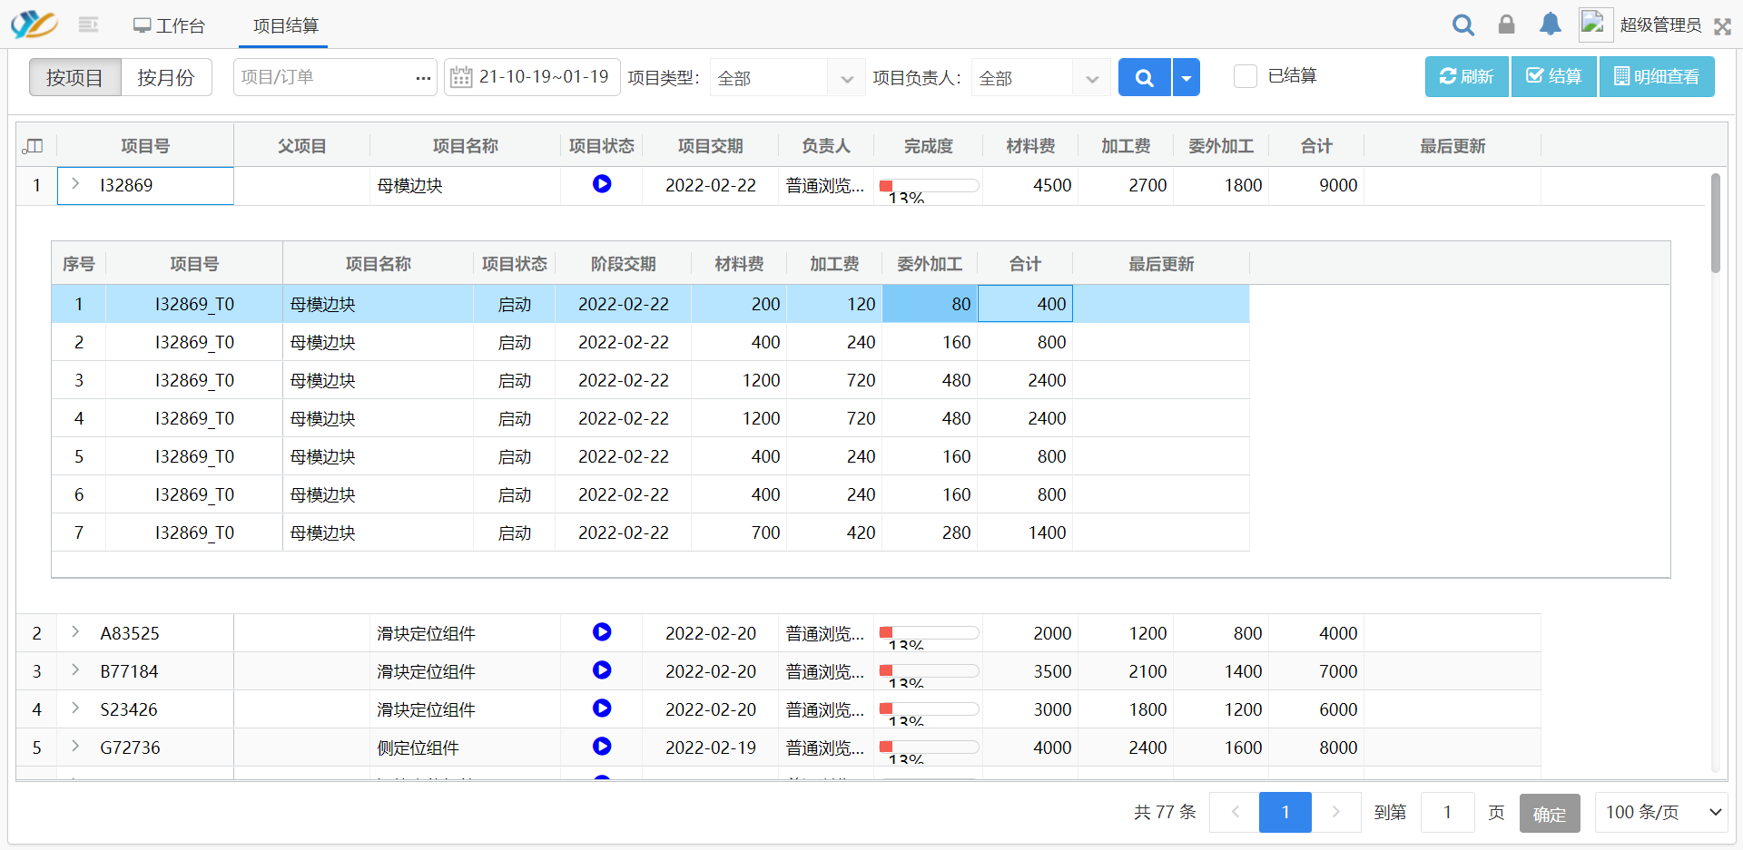This screenshot has width=1743, height=850.
Task: Open the 工作台 tab
Action: [169, 25]
